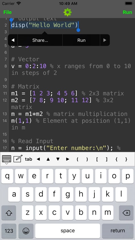
Task: Tap the k key
Action: tap(107, 194)
